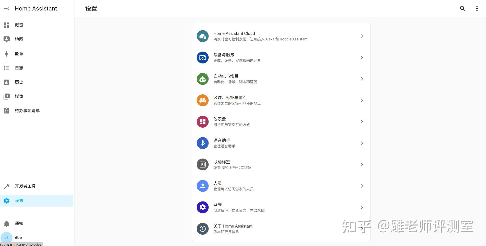Click the Home Assistant Cloud icon
Viewport: 486px width, 246px height.
click(202, 36)
